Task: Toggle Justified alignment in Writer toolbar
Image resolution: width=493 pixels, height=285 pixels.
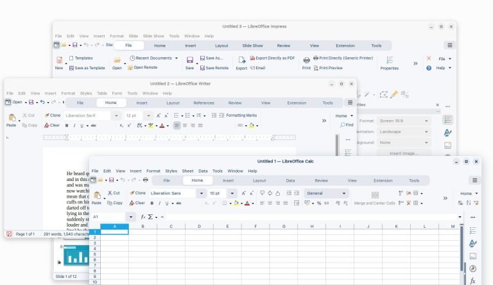Action: coord(200,126)
